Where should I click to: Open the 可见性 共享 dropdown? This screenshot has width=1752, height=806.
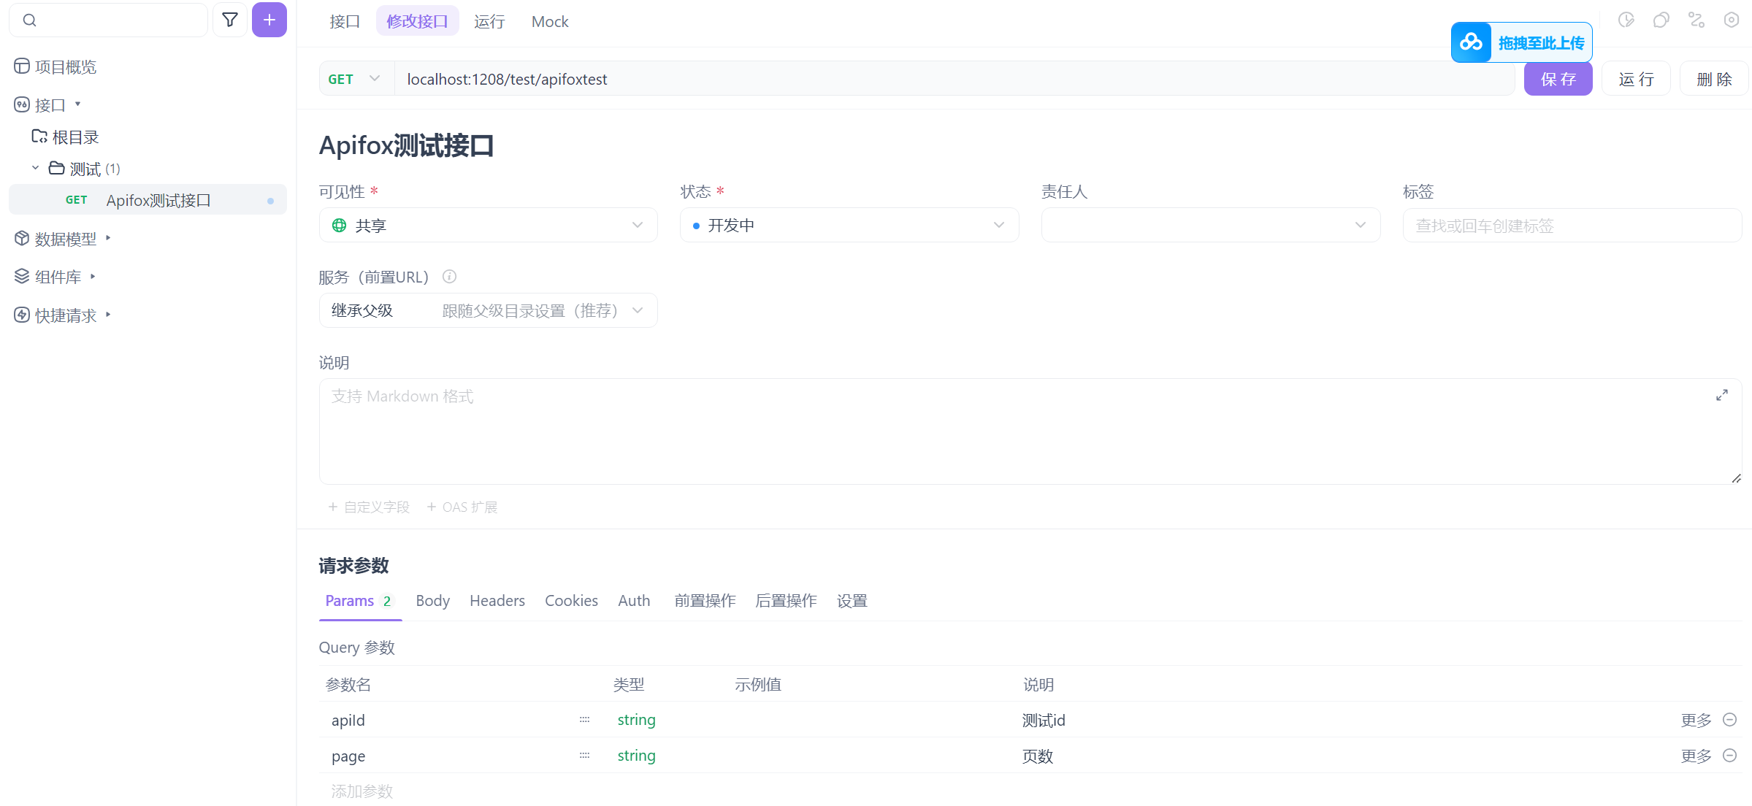488,225
